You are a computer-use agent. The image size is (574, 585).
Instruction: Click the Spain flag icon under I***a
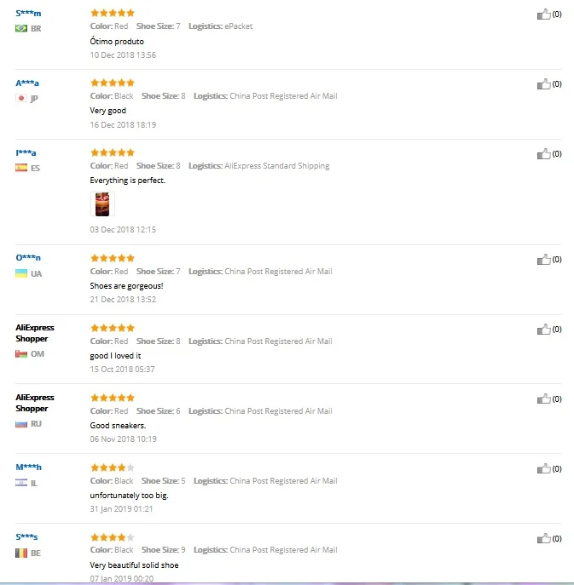[21, 168]
